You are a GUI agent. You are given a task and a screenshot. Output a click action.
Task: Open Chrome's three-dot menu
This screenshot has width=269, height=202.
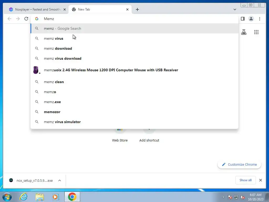point(260,19)
